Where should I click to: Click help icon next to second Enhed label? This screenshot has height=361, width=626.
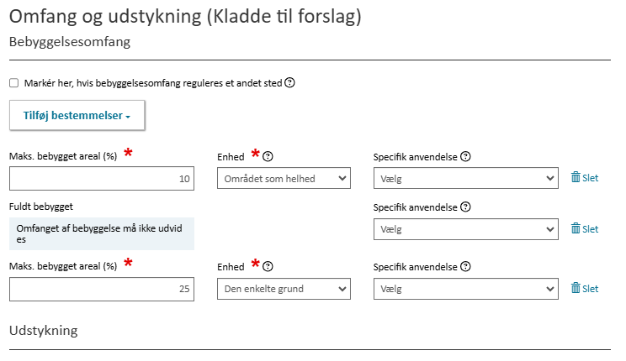point(268,267)
